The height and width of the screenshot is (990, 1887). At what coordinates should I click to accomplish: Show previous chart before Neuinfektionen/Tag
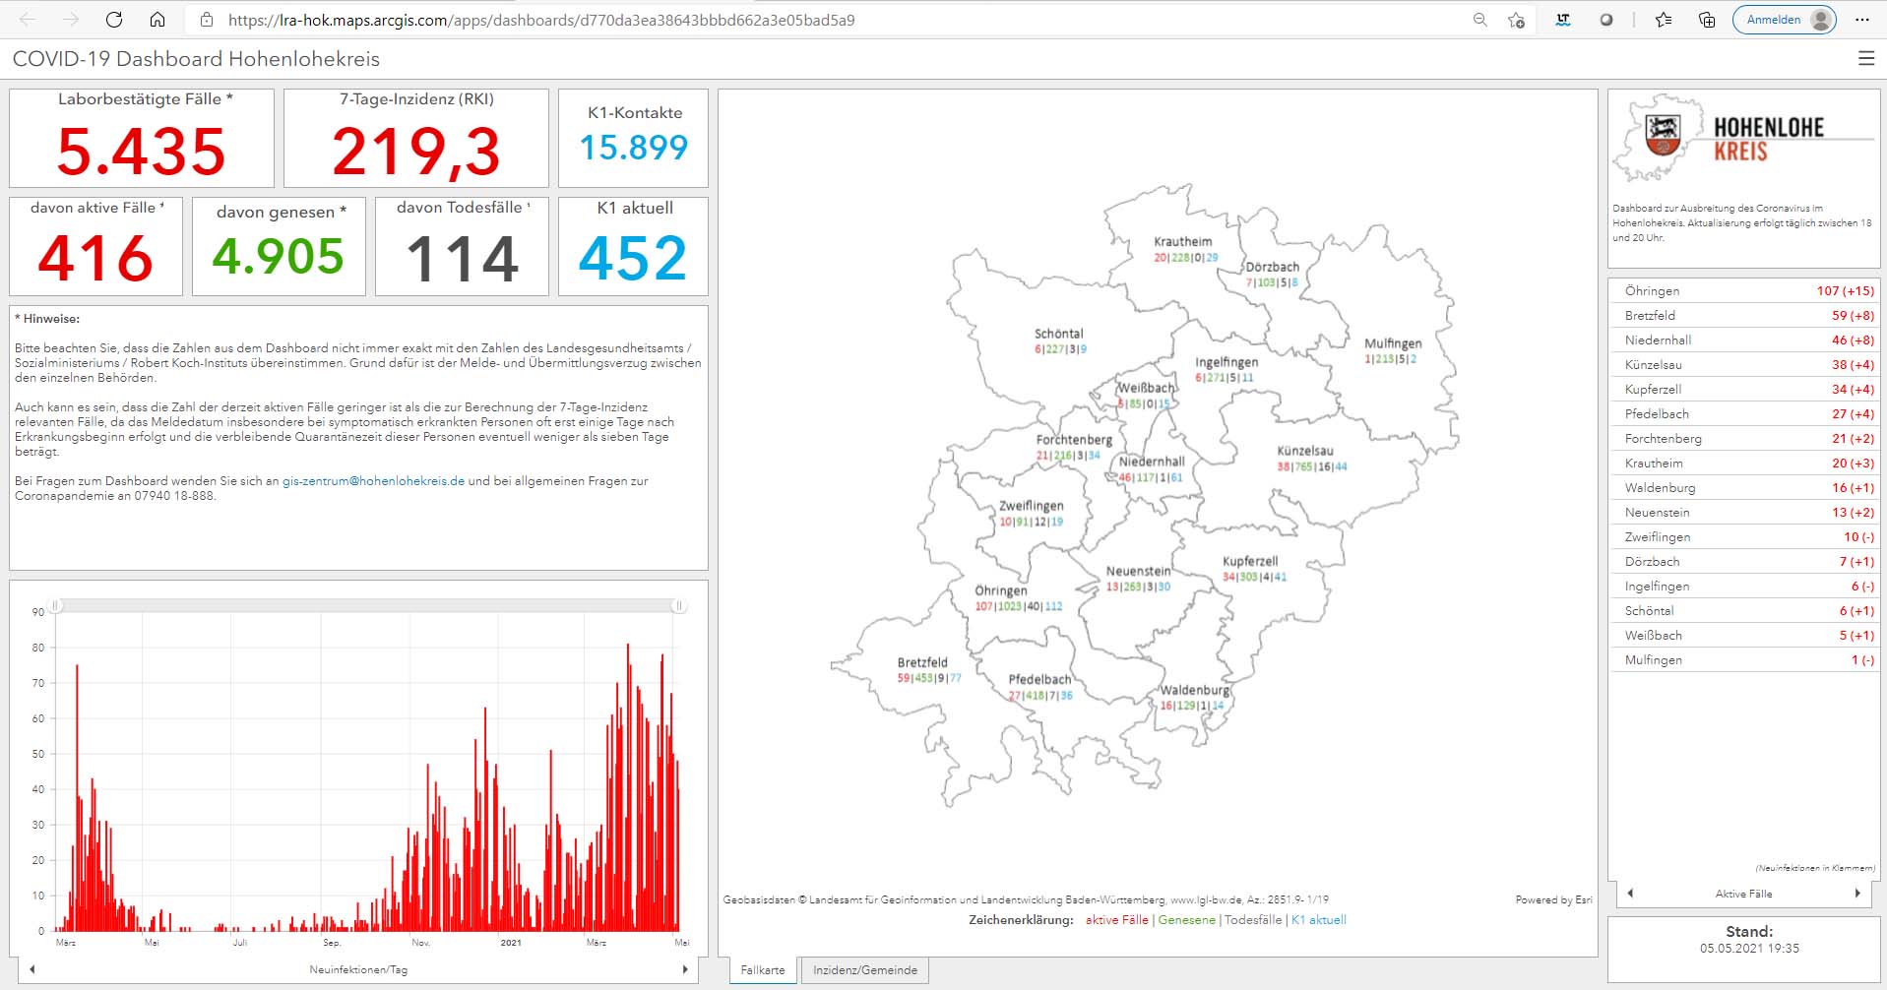point(32,969)
